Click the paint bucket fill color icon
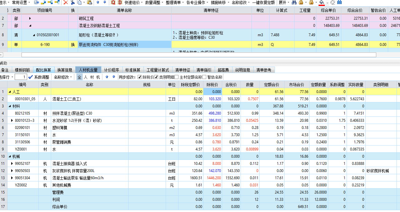Viewport: 400px width, 212px height. click(x=322, y=3)
